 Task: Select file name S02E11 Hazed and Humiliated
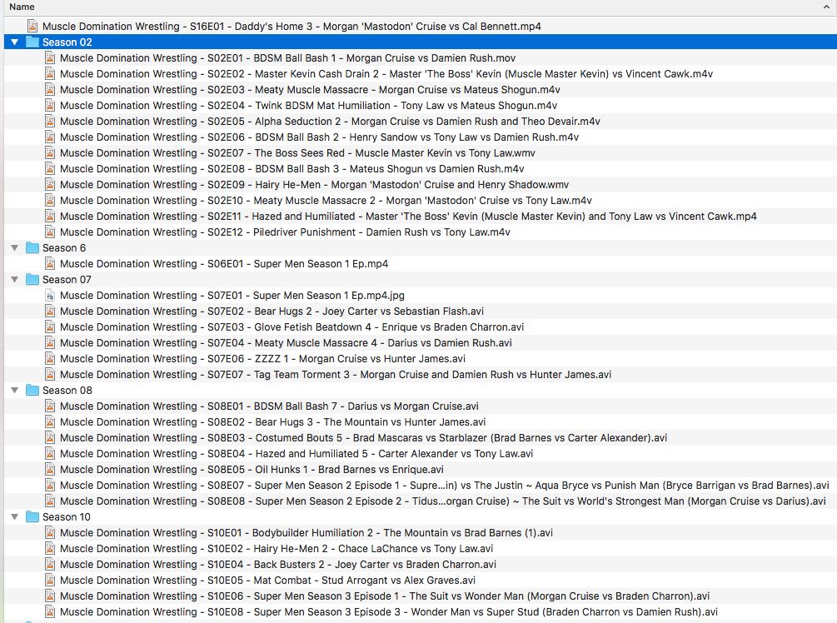(408, 217)
